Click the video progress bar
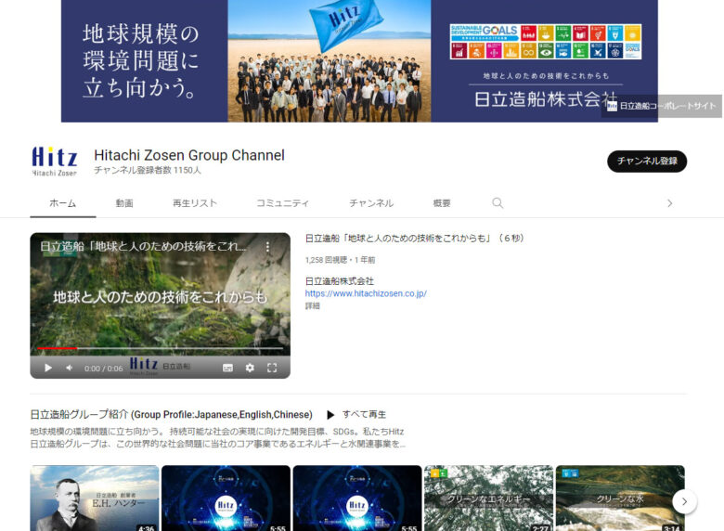The image size is (724, 531). tap(161, 348)
